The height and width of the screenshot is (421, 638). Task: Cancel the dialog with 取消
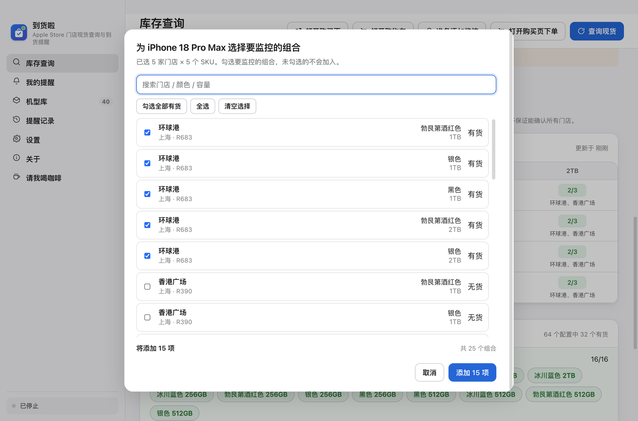click(x=430, y=373)
